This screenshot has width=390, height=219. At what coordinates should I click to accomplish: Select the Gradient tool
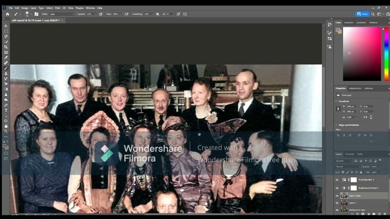click(x=5, y=89)
